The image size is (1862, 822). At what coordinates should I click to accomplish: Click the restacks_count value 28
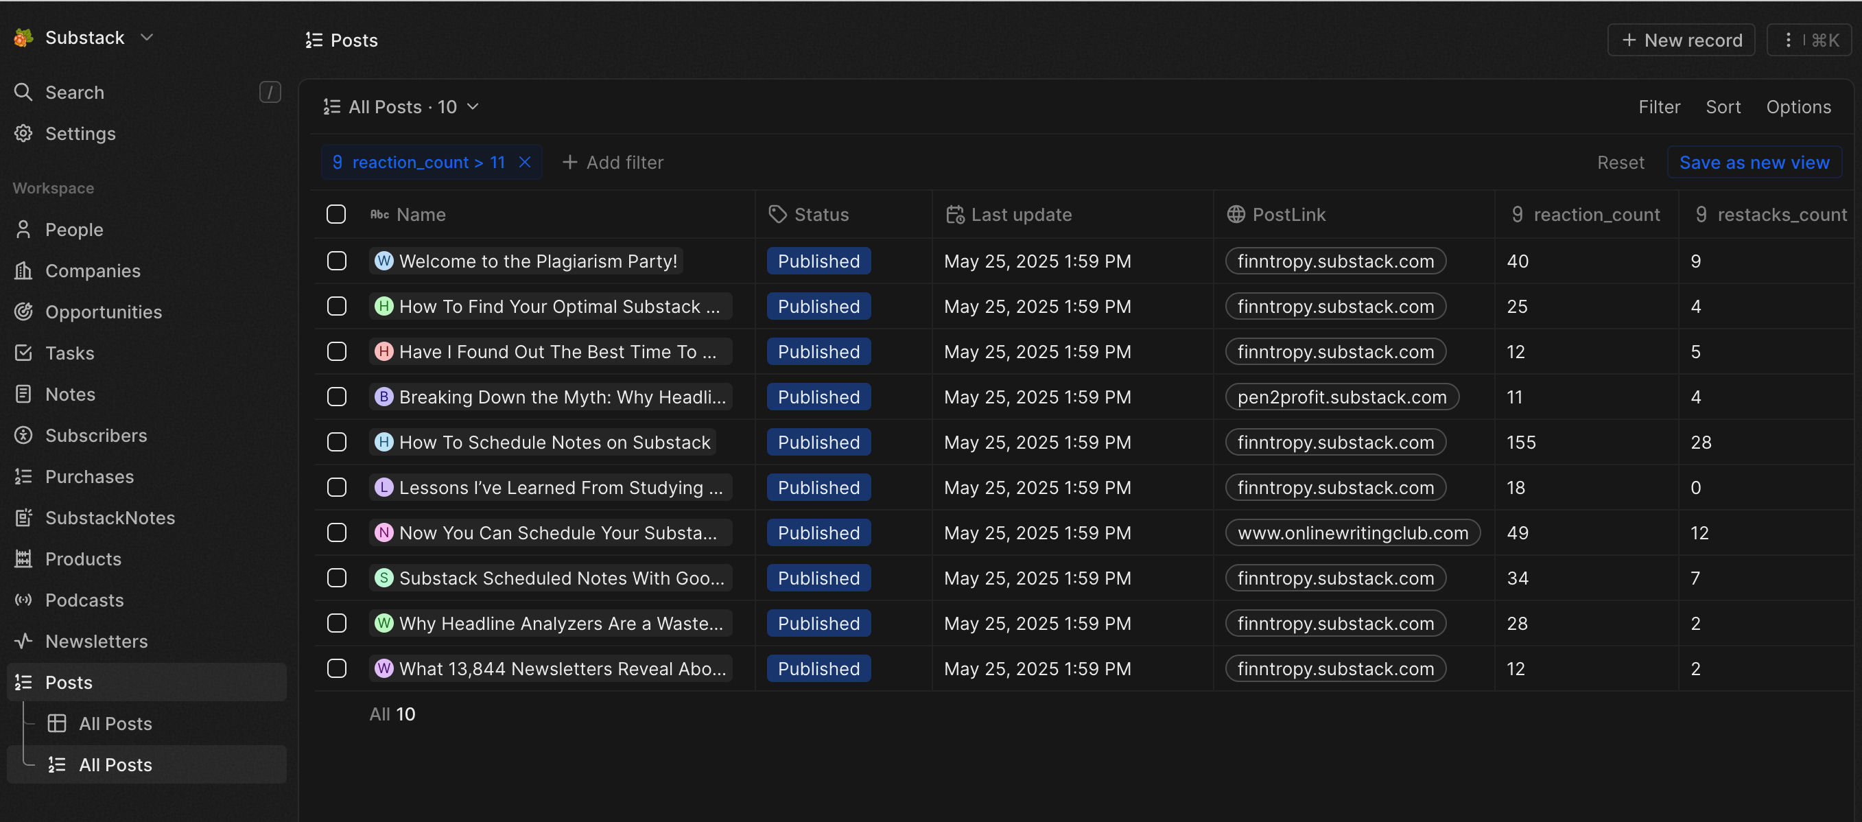(x=1700, y=443)
